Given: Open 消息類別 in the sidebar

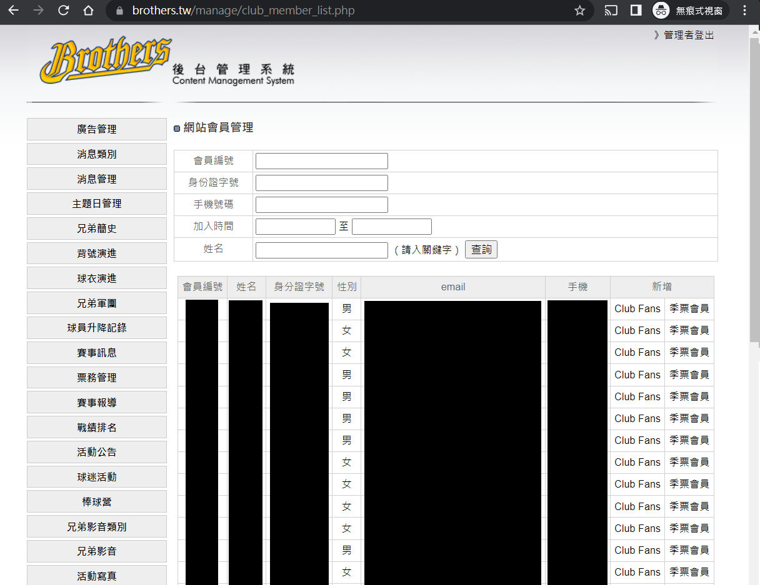Looking at the screenshot, I should click(97, 154).
